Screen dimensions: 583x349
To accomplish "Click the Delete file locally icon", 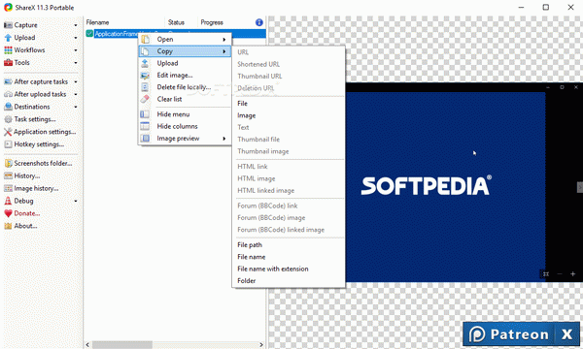I will click(145, 87).
